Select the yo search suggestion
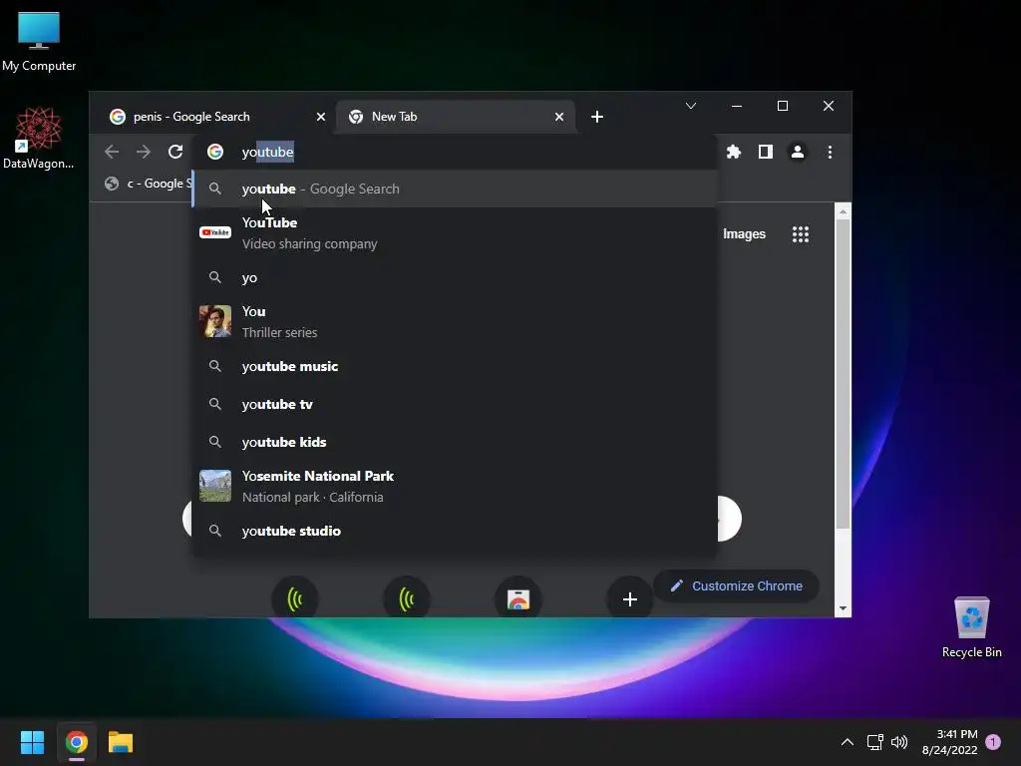 tap(455, 277)
